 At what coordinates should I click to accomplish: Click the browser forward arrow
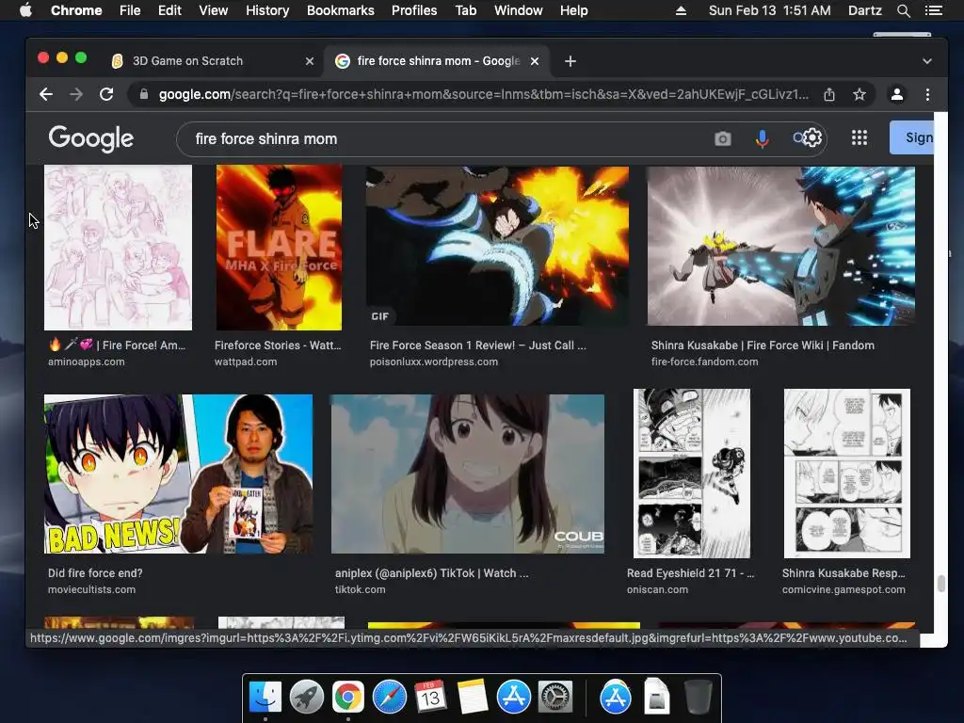[76, 94]
